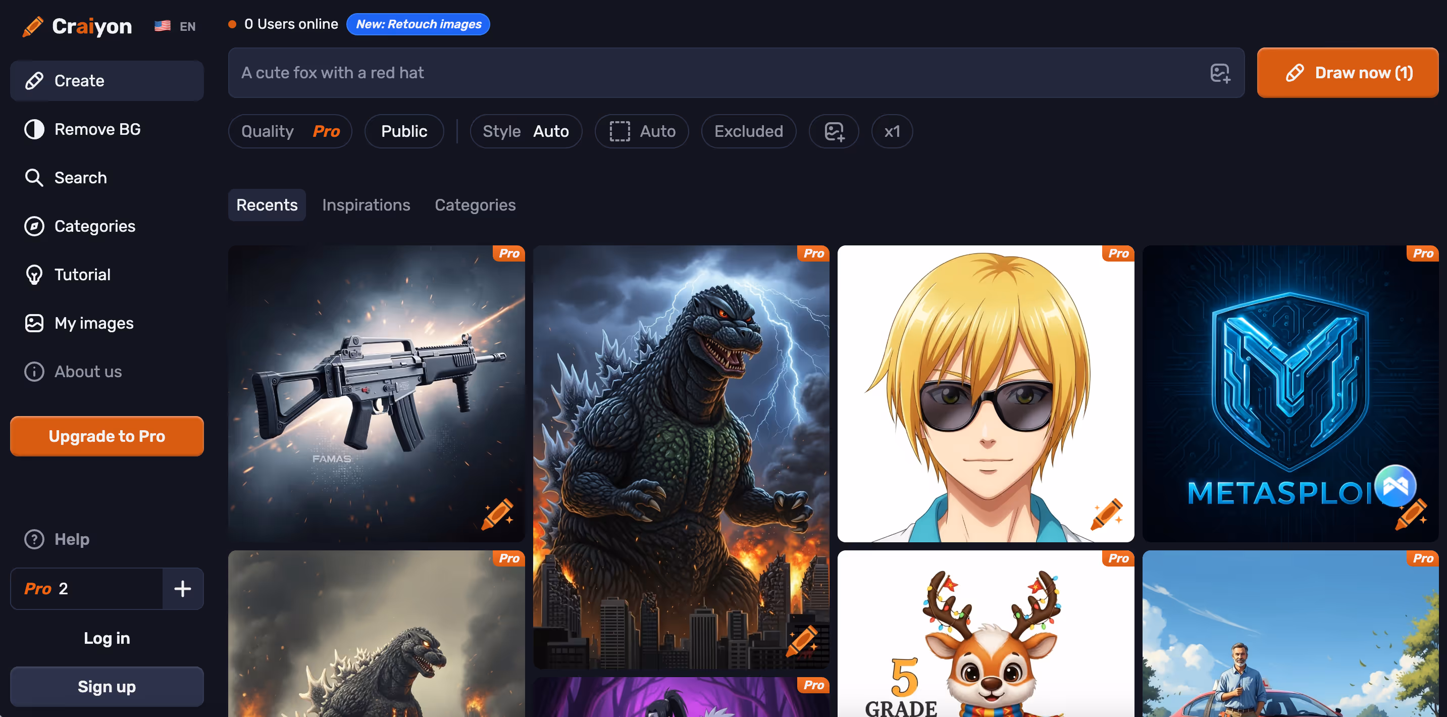Open the Tutorial lightbulb item

[x=82, y=275]
